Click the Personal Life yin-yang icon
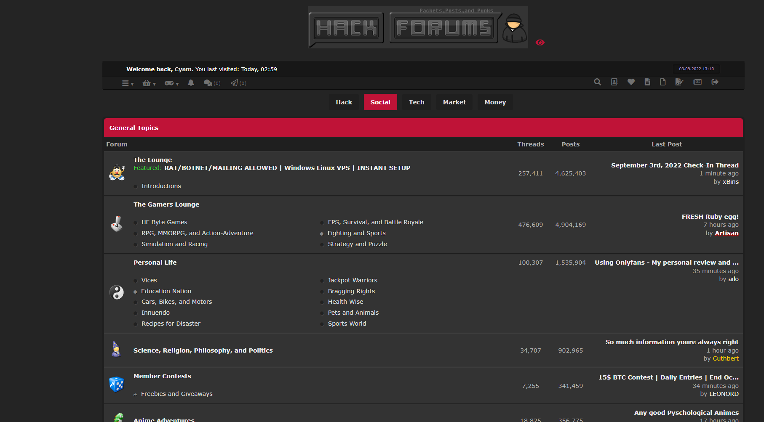 pos(117,292)
